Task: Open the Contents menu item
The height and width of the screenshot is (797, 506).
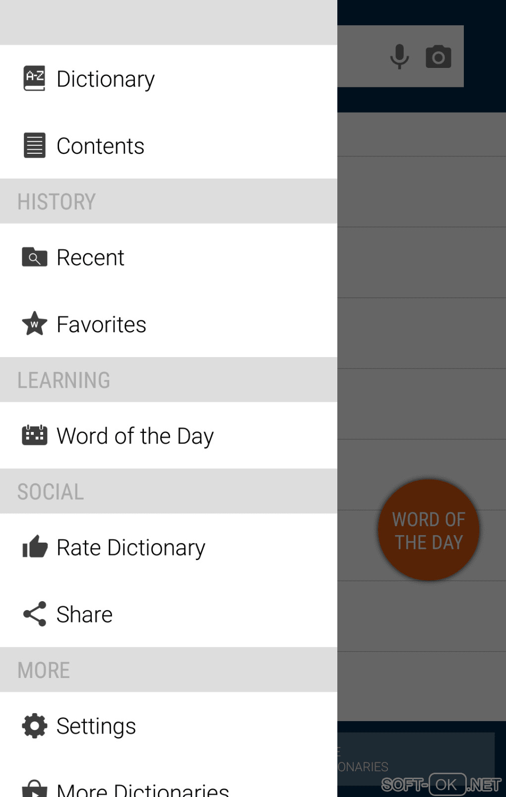Action: [x=100, y=146]
